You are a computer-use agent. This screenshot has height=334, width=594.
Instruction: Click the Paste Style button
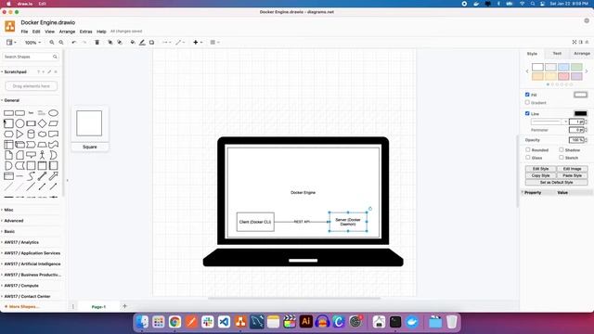coord(572,175)
